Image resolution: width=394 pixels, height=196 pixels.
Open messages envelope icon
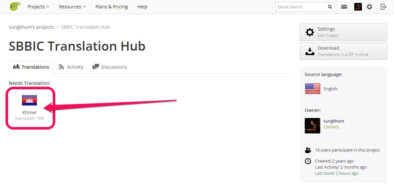coord(344,7)
